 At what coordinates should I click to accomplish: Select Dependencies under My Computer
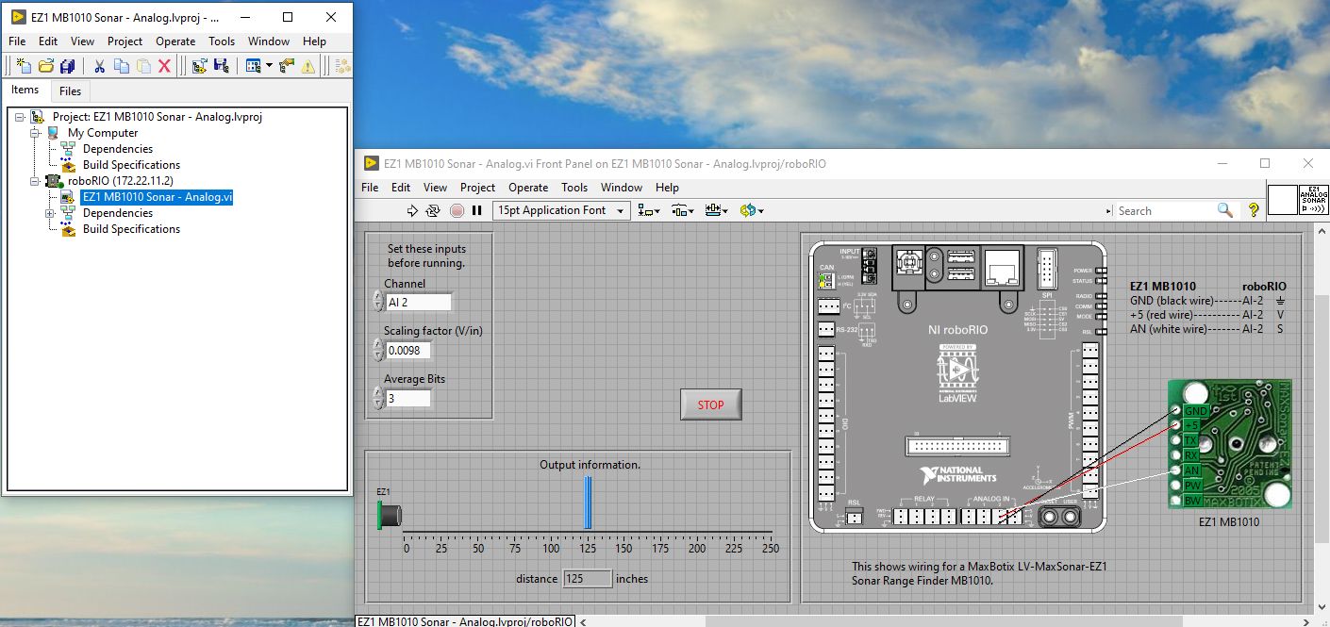117,149
